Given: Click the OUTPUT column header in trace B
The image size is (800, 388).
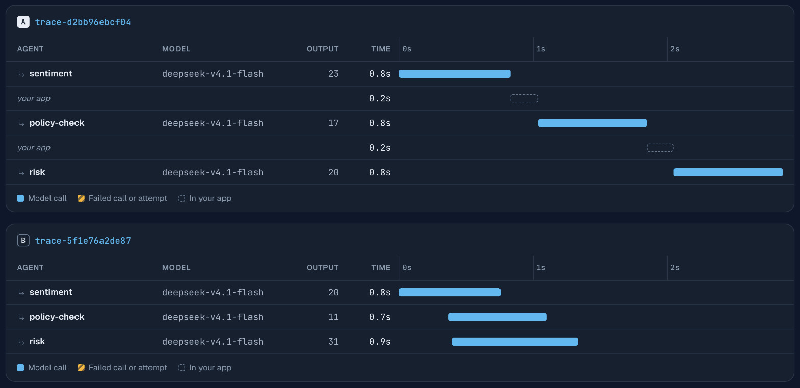Looking at the screenshot, I should (x=322, y=267).
